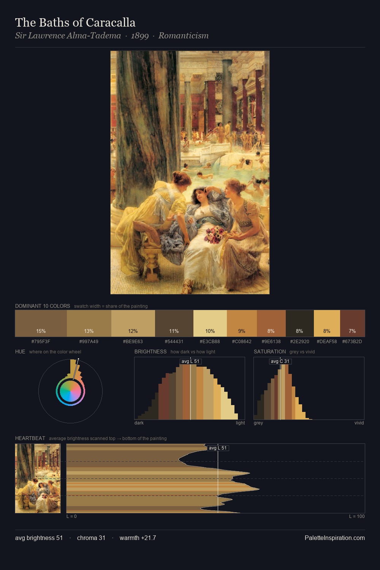
Task: Click hex code #795F3F text
Action: click(x=41, y=342)
